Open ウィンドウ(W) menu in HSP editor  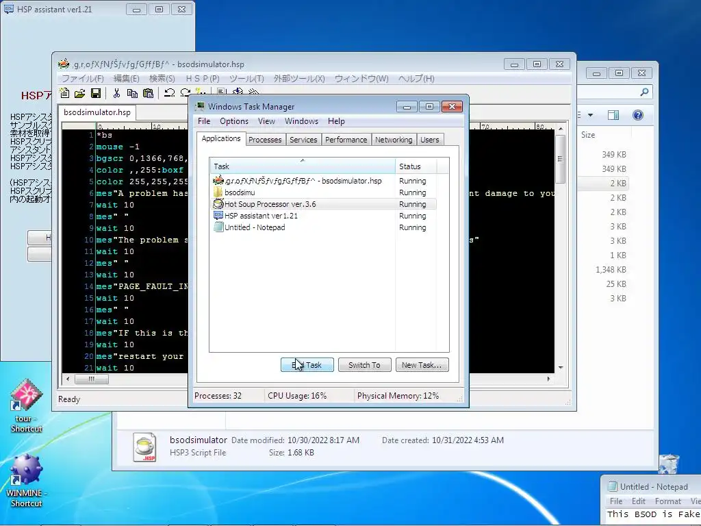tap(361, 79)
